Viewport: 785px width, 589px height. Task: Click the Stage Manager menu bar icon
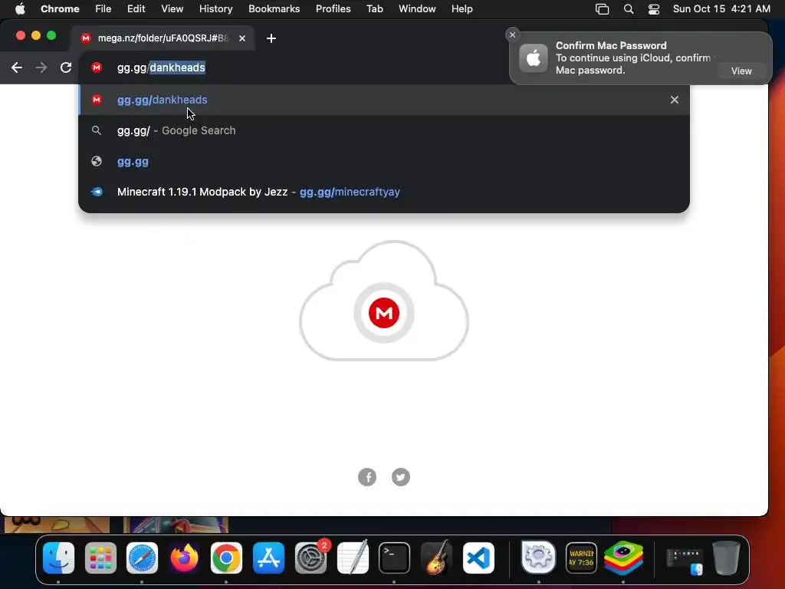603,9
